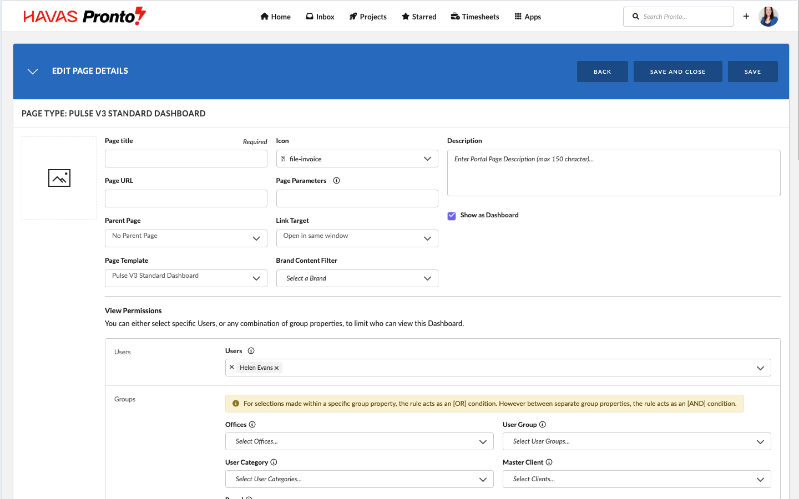Expand the Parent Page dropdown
This screenshot has width=799, height=499.
pos(186,238)
